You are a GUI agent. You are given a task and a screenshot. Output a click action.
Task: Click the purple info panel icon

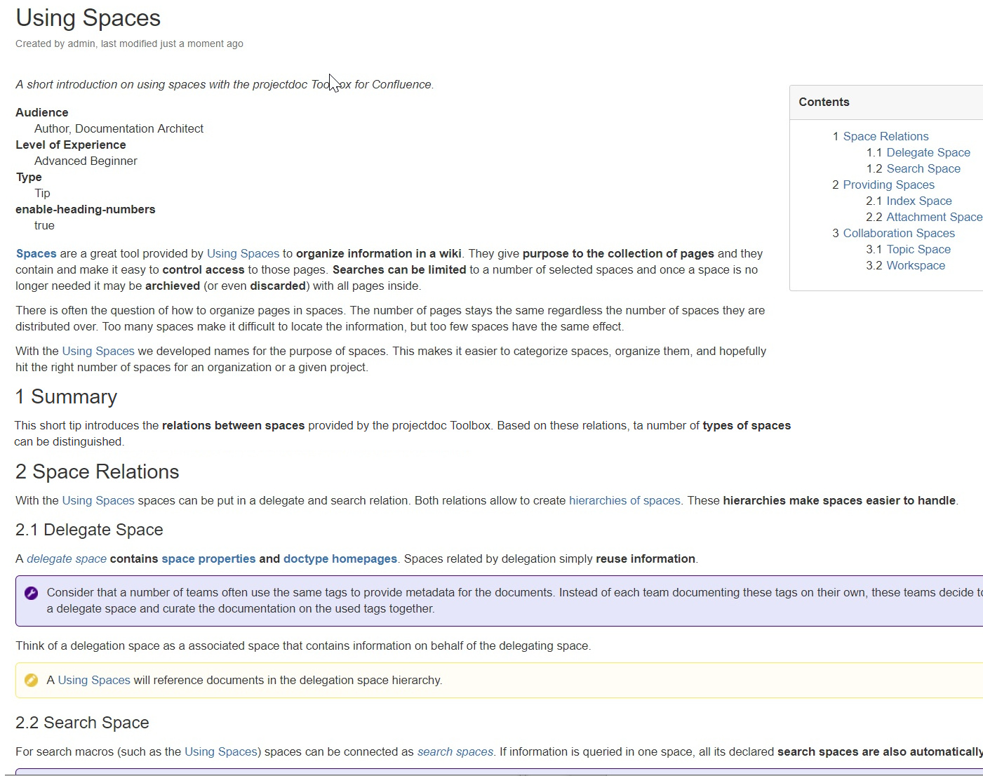click(x=31, y=592)
